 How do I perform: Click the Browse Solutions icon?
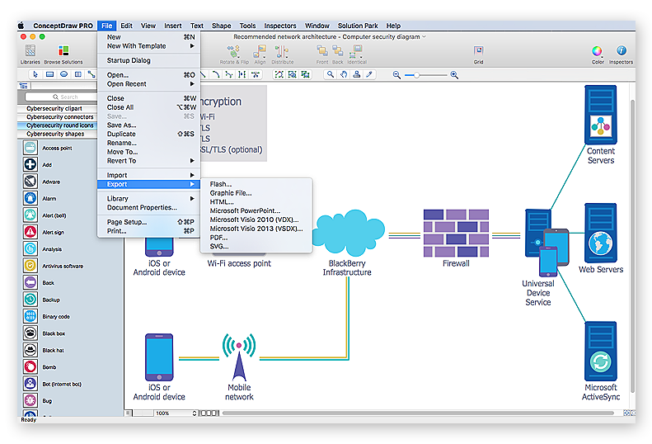pyautogui.click(x=63, y=52)
